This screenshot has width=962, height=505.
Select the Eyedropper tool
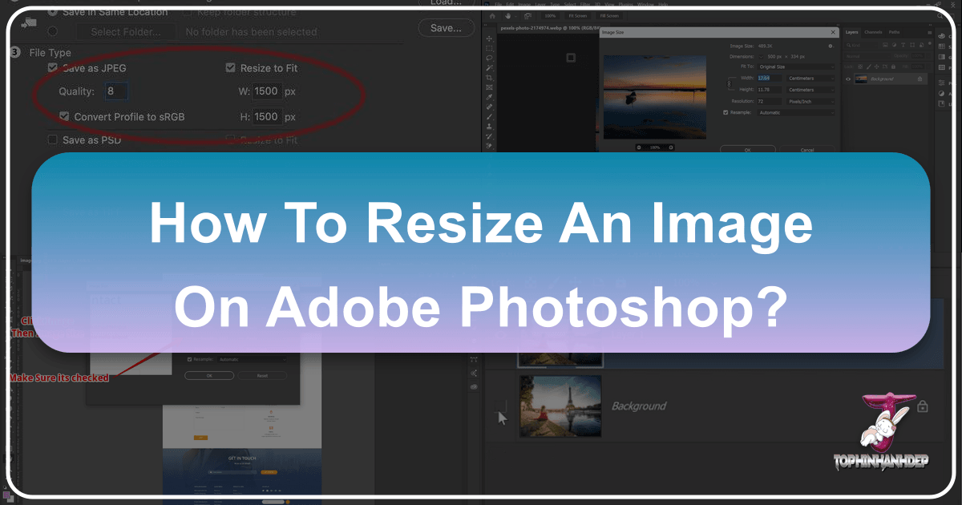(487, 96)
